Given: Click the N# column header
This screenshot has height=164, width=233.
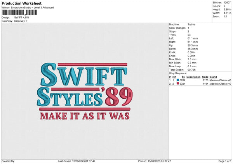Looking at the screenshot, I should (x=173, y=77).
